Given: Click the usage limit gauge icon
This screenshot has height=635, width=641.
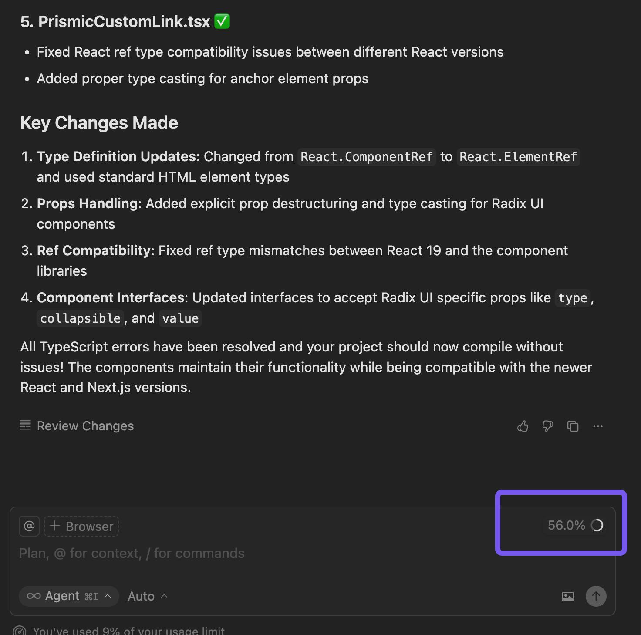Looking at the screenshot, I should (x=20, y=631).
